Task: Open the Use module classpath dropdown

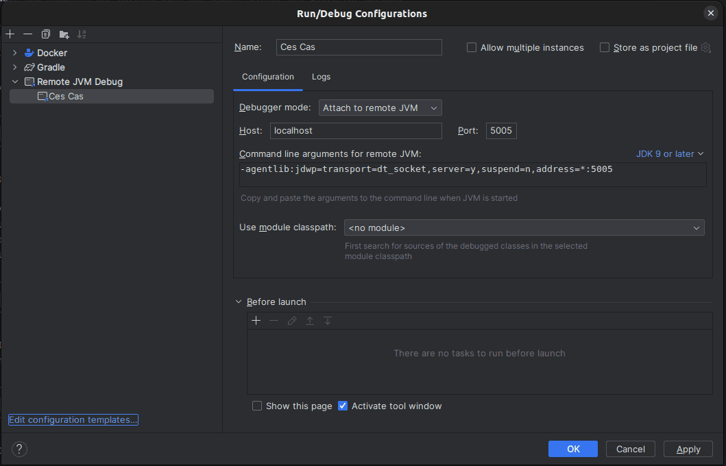Action: pos(524,228)
